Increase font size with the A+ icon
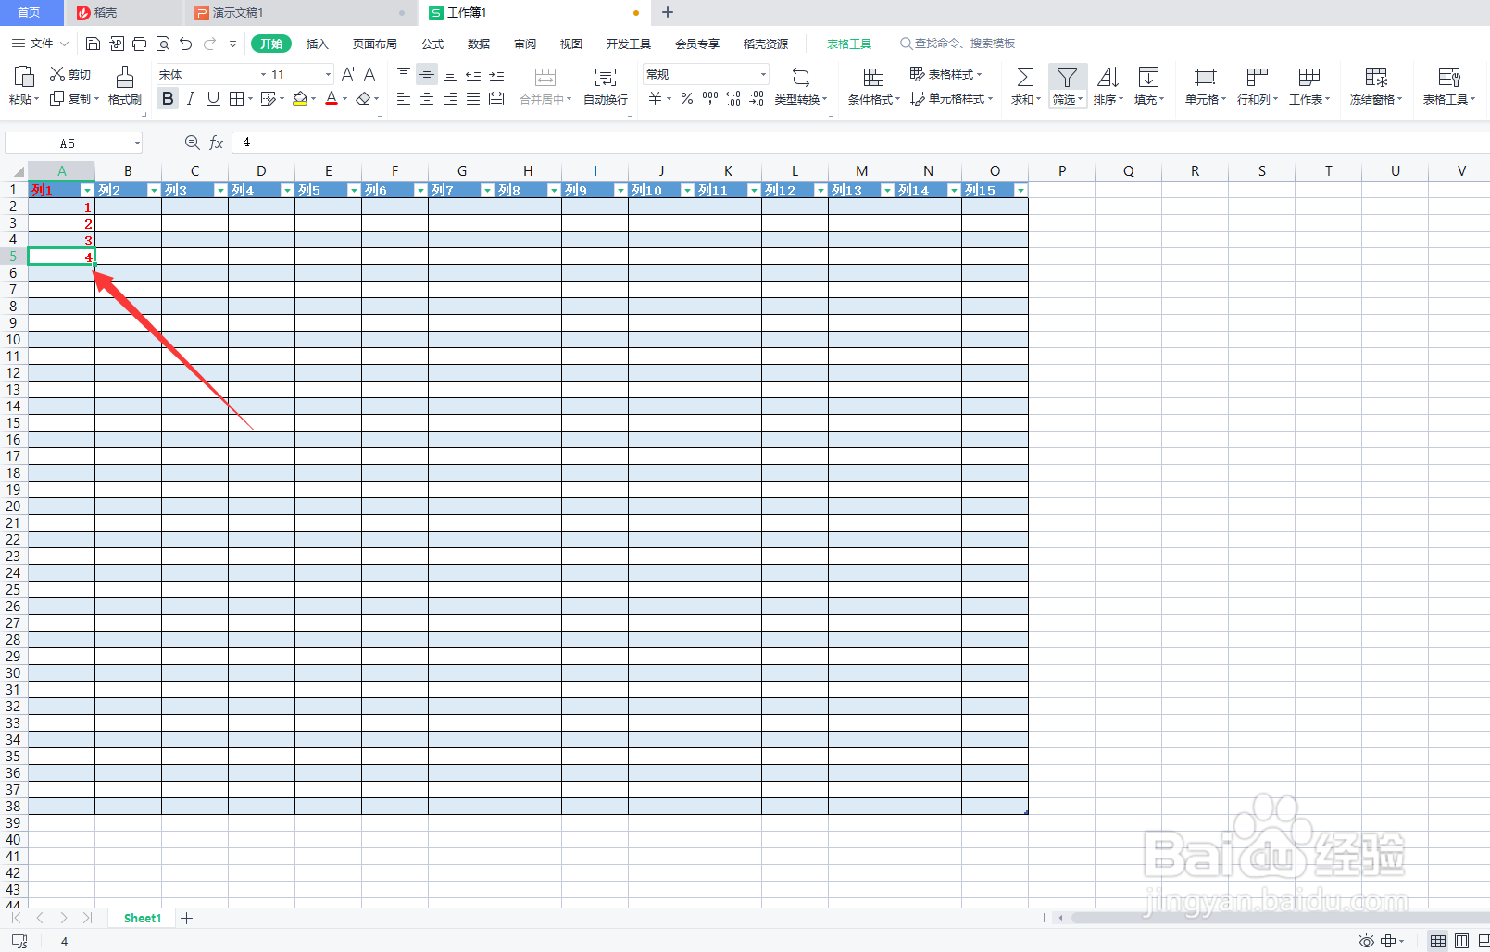The image size is (1490, 952). pos(348,74)
